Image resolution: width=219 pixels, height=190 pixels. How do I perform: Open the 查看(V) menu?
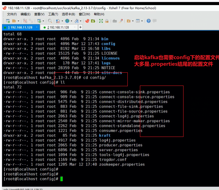click(x=39, y=14)
